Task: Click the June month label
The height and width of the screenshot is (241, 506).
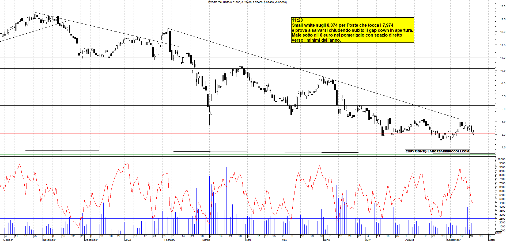Action: click(327, 240)
